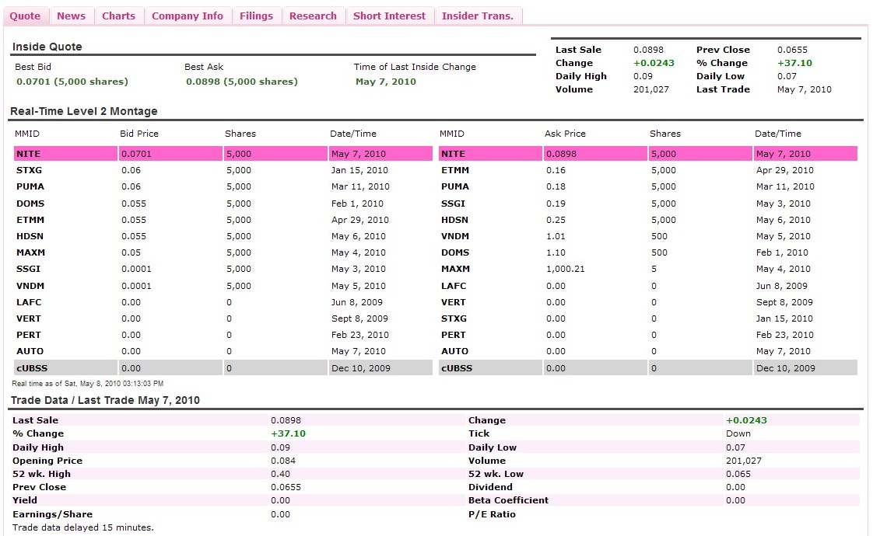Screen dimensions: 873x536
Task: Switch to the News tab
Action: click(72, 16)
